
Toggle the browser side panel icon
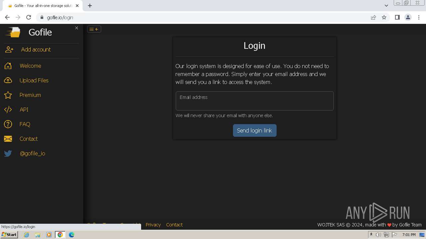click(x=397, y=17)
